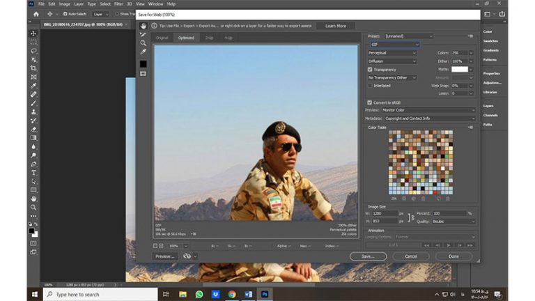Select the Zoom tool in Save for Web
The width and height of the screenshot is (535, 301).
144,43
